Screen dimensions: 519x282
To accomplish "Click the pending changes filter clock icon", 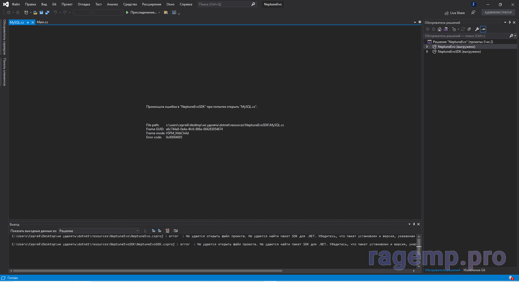I will 454,29.
